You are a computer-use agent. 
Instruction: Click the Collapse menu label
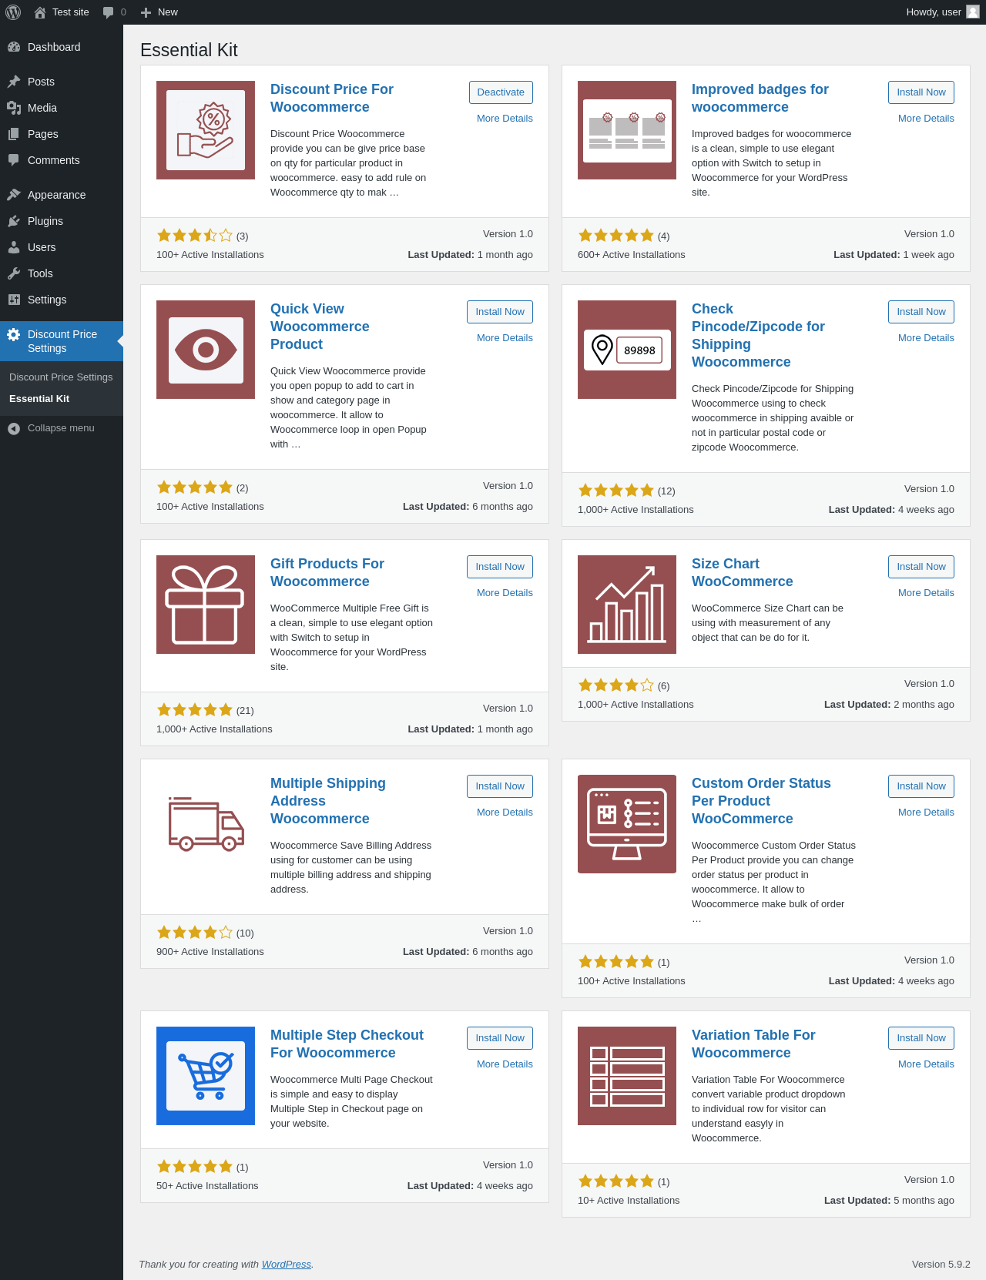(x=61, y=428)
